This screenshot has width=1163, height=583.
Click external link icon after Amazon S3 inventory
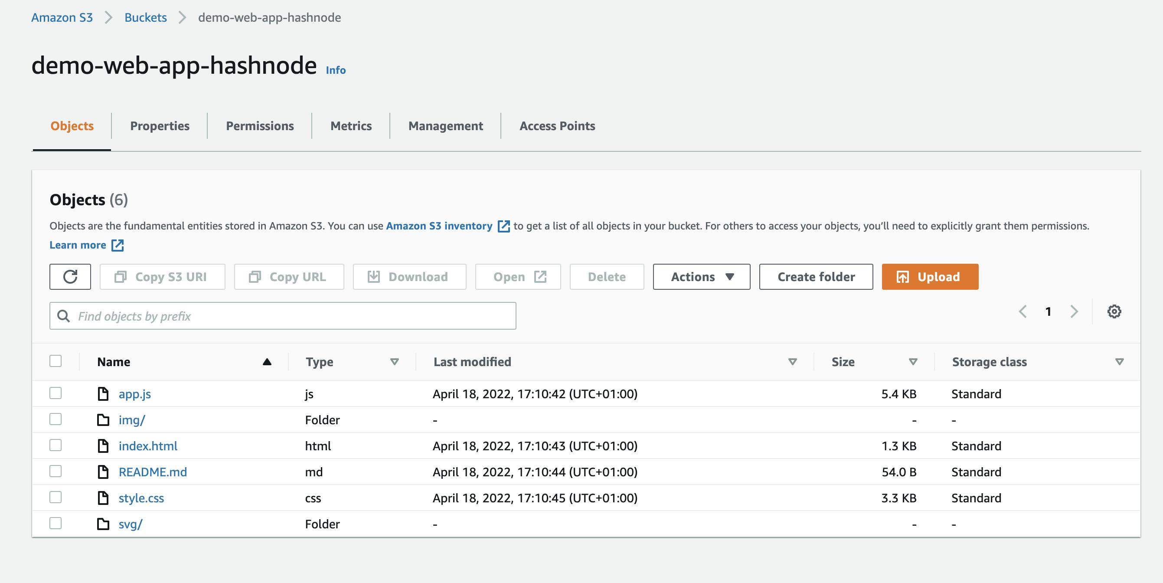[x=503, y=226]
